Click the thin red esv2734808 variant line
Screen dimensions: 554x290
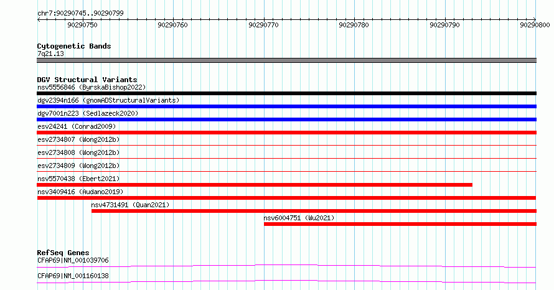click(286, 158)
